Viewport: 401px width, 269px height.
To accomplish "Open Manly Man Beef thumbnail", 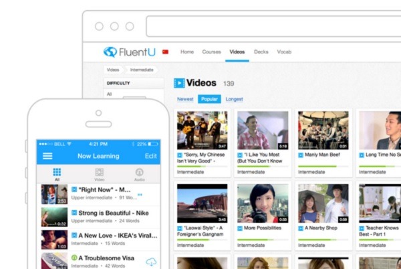I will pyautogui.click(x=323, y=130).
